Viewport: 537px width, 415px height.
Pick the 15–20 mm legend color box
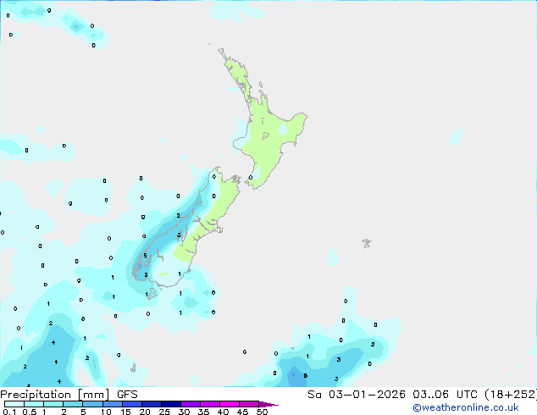[x=131, y=404]
